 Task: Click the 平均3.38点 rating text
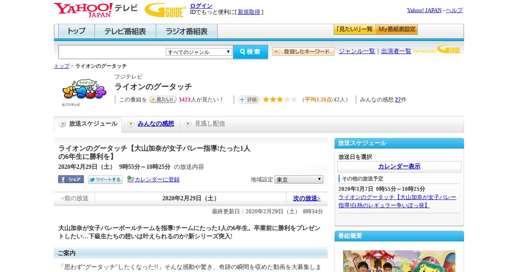pyautogui.click(x=318, y=100)
